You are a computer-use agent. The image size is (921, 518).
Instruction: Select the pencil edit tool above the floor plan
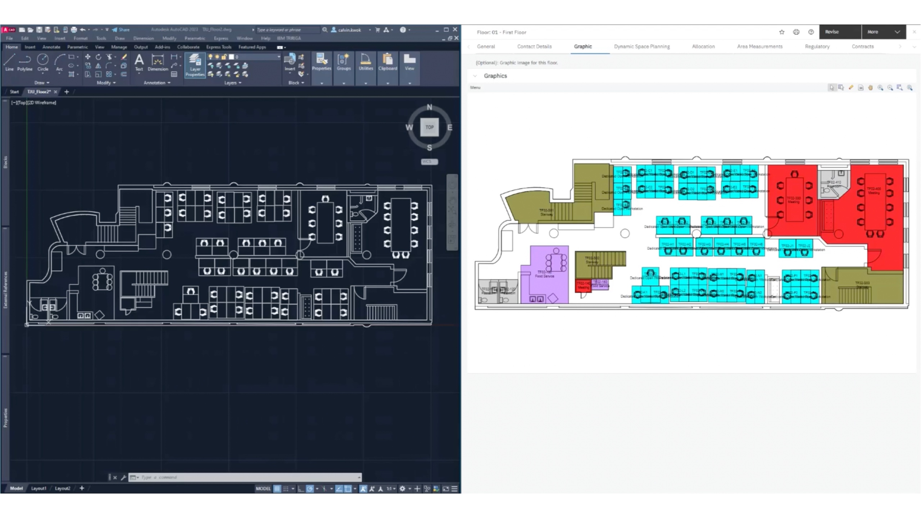coord(851,88)
